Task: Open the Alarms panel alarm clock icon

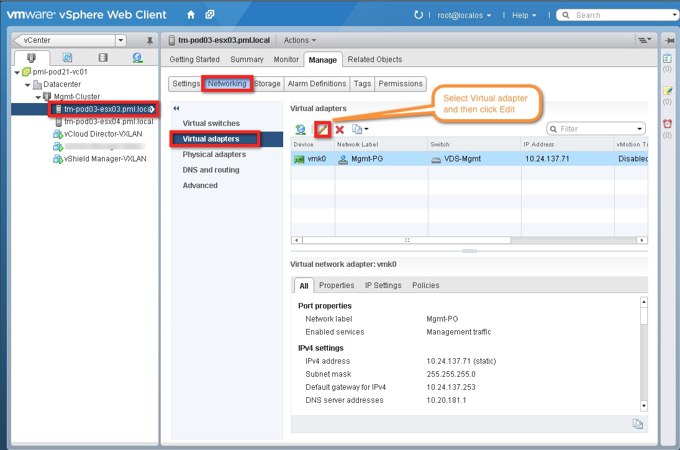Action: pyautogui.click(x=668, y=124)
